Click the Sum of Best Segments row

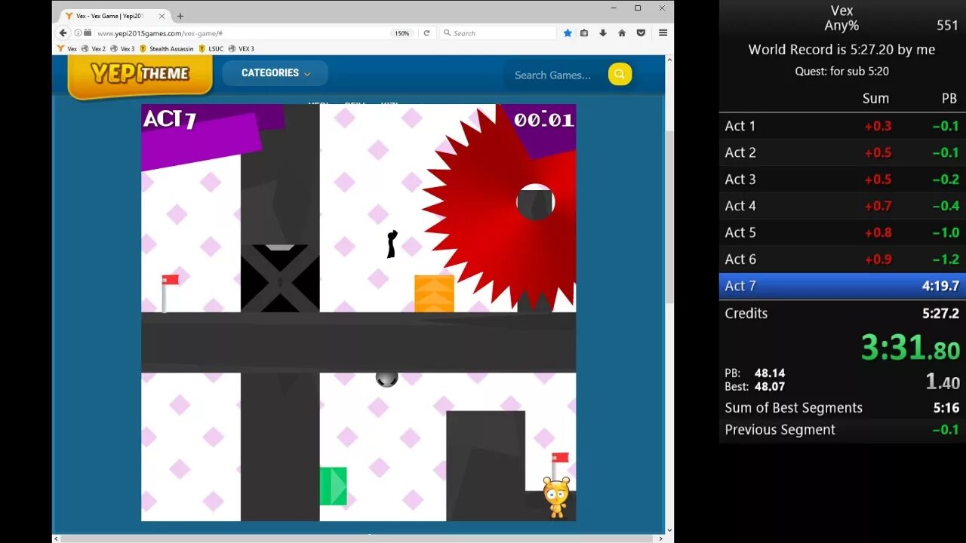[842, 408]
